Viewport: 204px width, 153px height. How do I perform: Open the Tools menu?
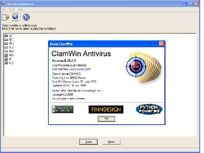pos(12,9)
